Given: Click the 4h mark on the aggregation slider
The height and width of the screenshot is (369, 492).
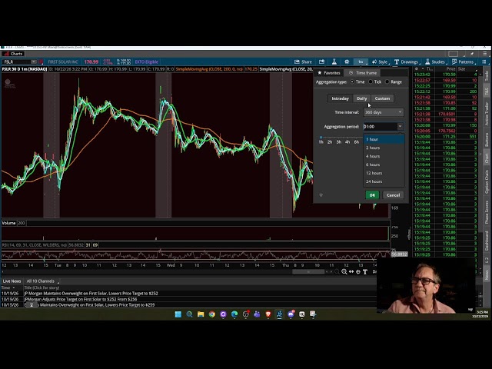Looking at the screenshot, I should click(347, 142).
